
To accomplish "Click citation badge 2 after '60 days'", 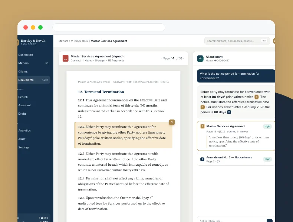I will 229,112.
